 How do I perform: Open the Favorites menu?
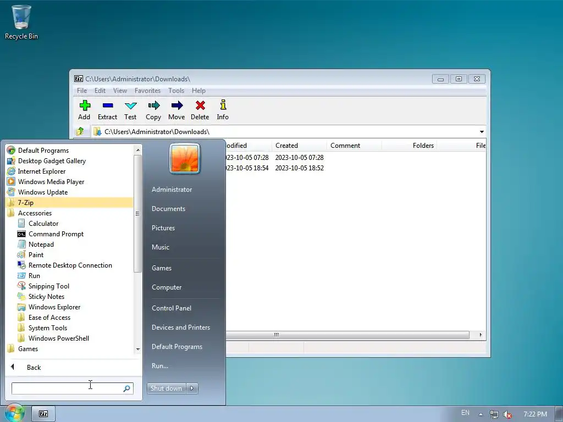(147, 91)
